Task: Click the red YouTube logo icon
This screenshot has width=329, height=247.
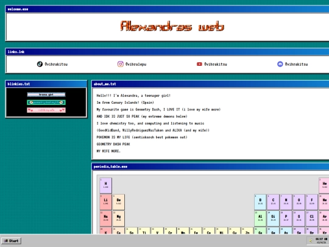Action: pos(199,64)
